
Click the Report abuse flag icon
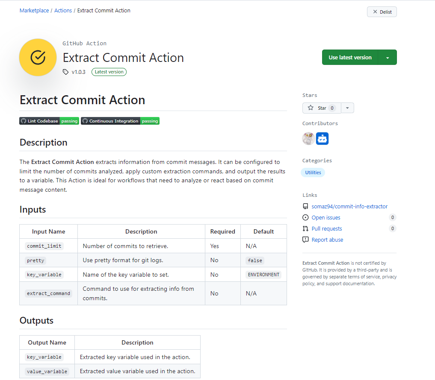click(305, 240)
